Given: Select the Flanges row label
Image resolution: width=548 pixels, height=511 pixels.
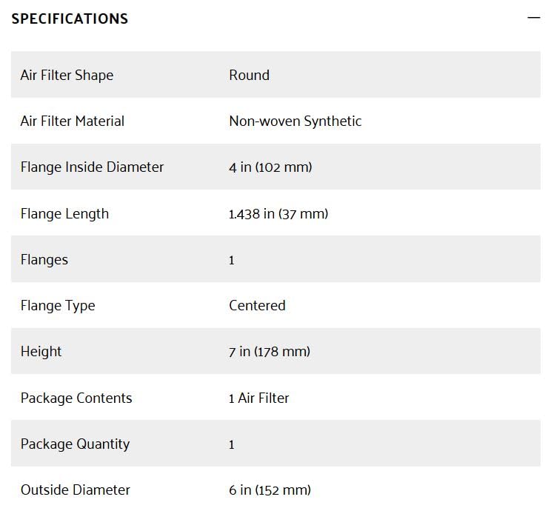Looking at the screenshot, I should pyautogui.click(x=44, y=259).
